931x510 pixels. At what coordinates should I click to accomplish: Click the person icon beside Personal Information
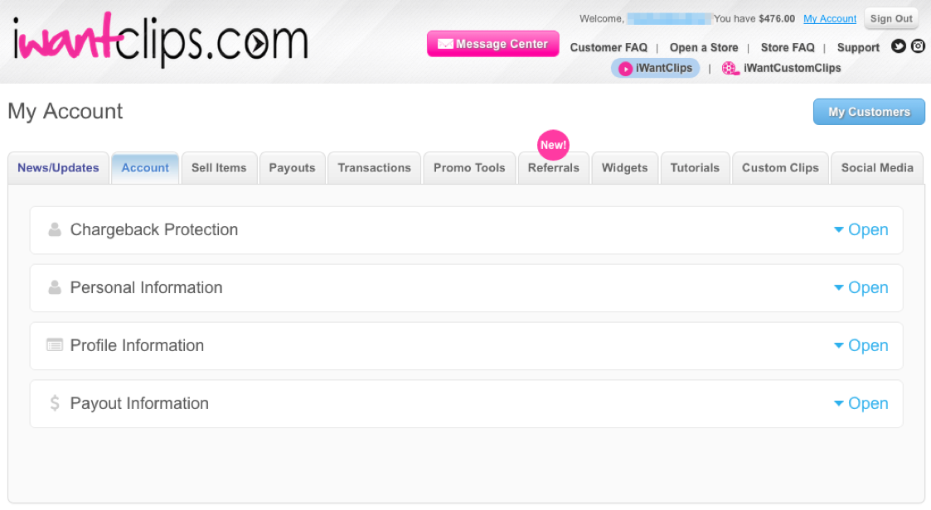coord(55,287)
